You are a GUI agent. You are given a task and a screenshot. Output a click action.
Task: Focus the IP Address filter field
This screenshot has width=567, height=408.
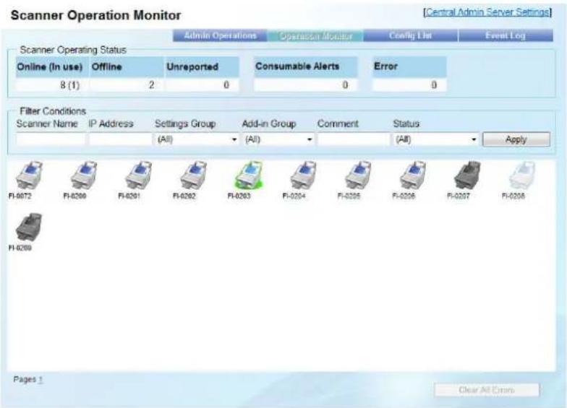120,139
